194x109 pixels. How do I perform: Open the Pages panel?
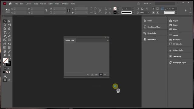[176, 21]
